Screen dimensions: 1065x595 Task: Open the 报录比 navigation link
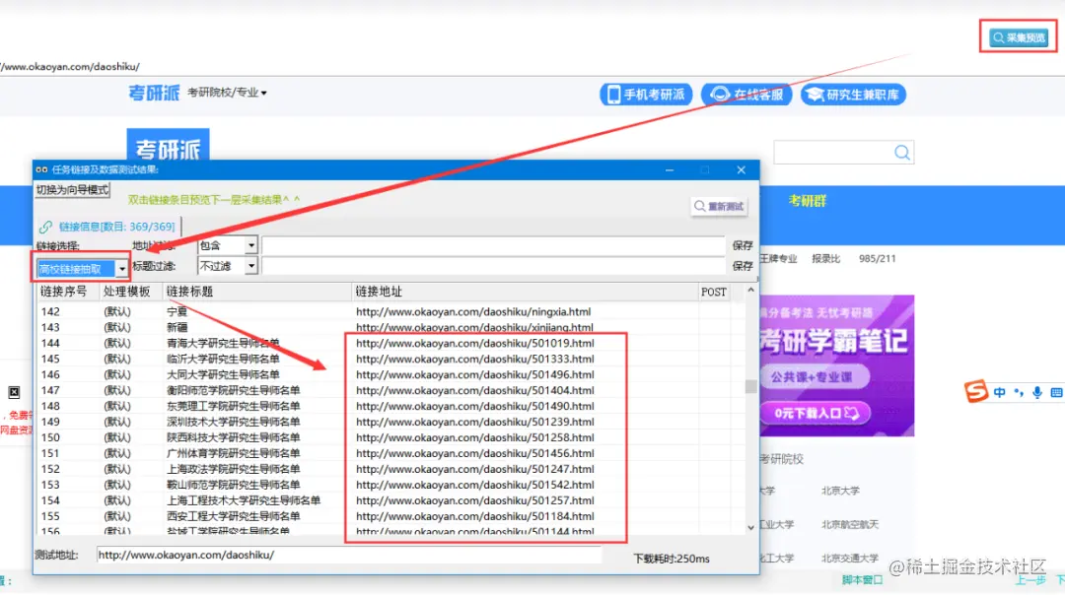826,258
